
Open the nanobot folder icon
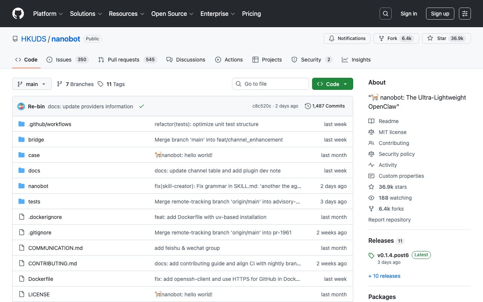point(21,186)
